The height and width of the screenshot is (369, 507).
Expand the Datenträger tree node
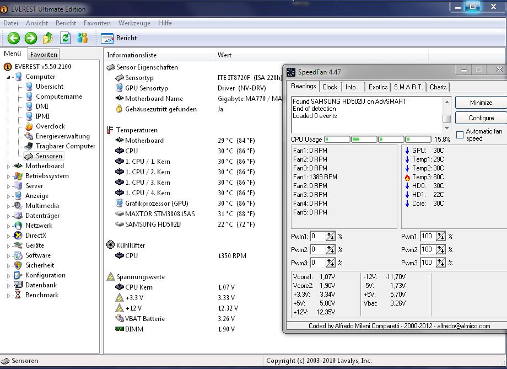(8, 216)
